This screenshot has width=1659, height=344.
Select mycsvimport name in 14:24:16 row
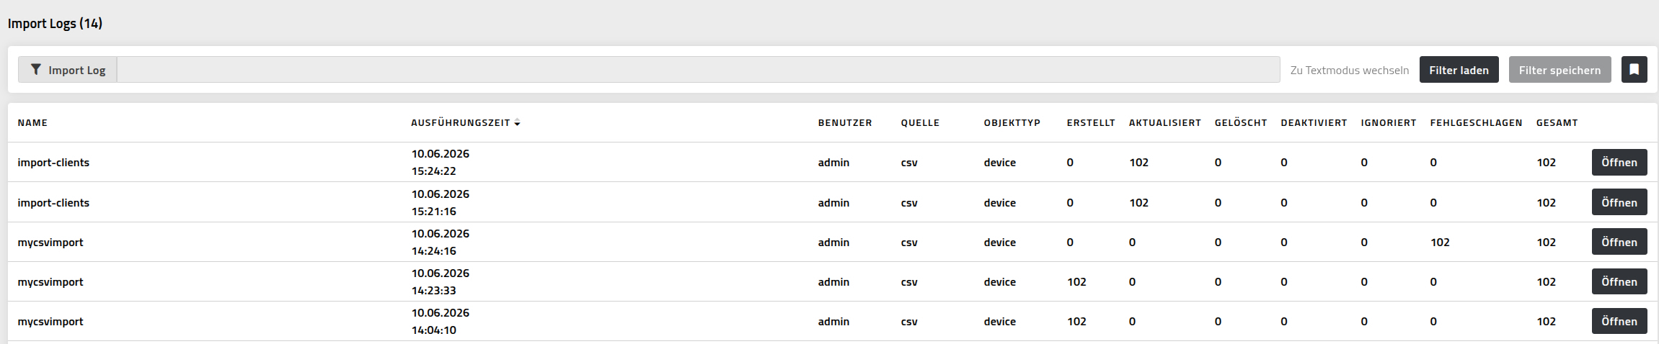tap(50, 243)
